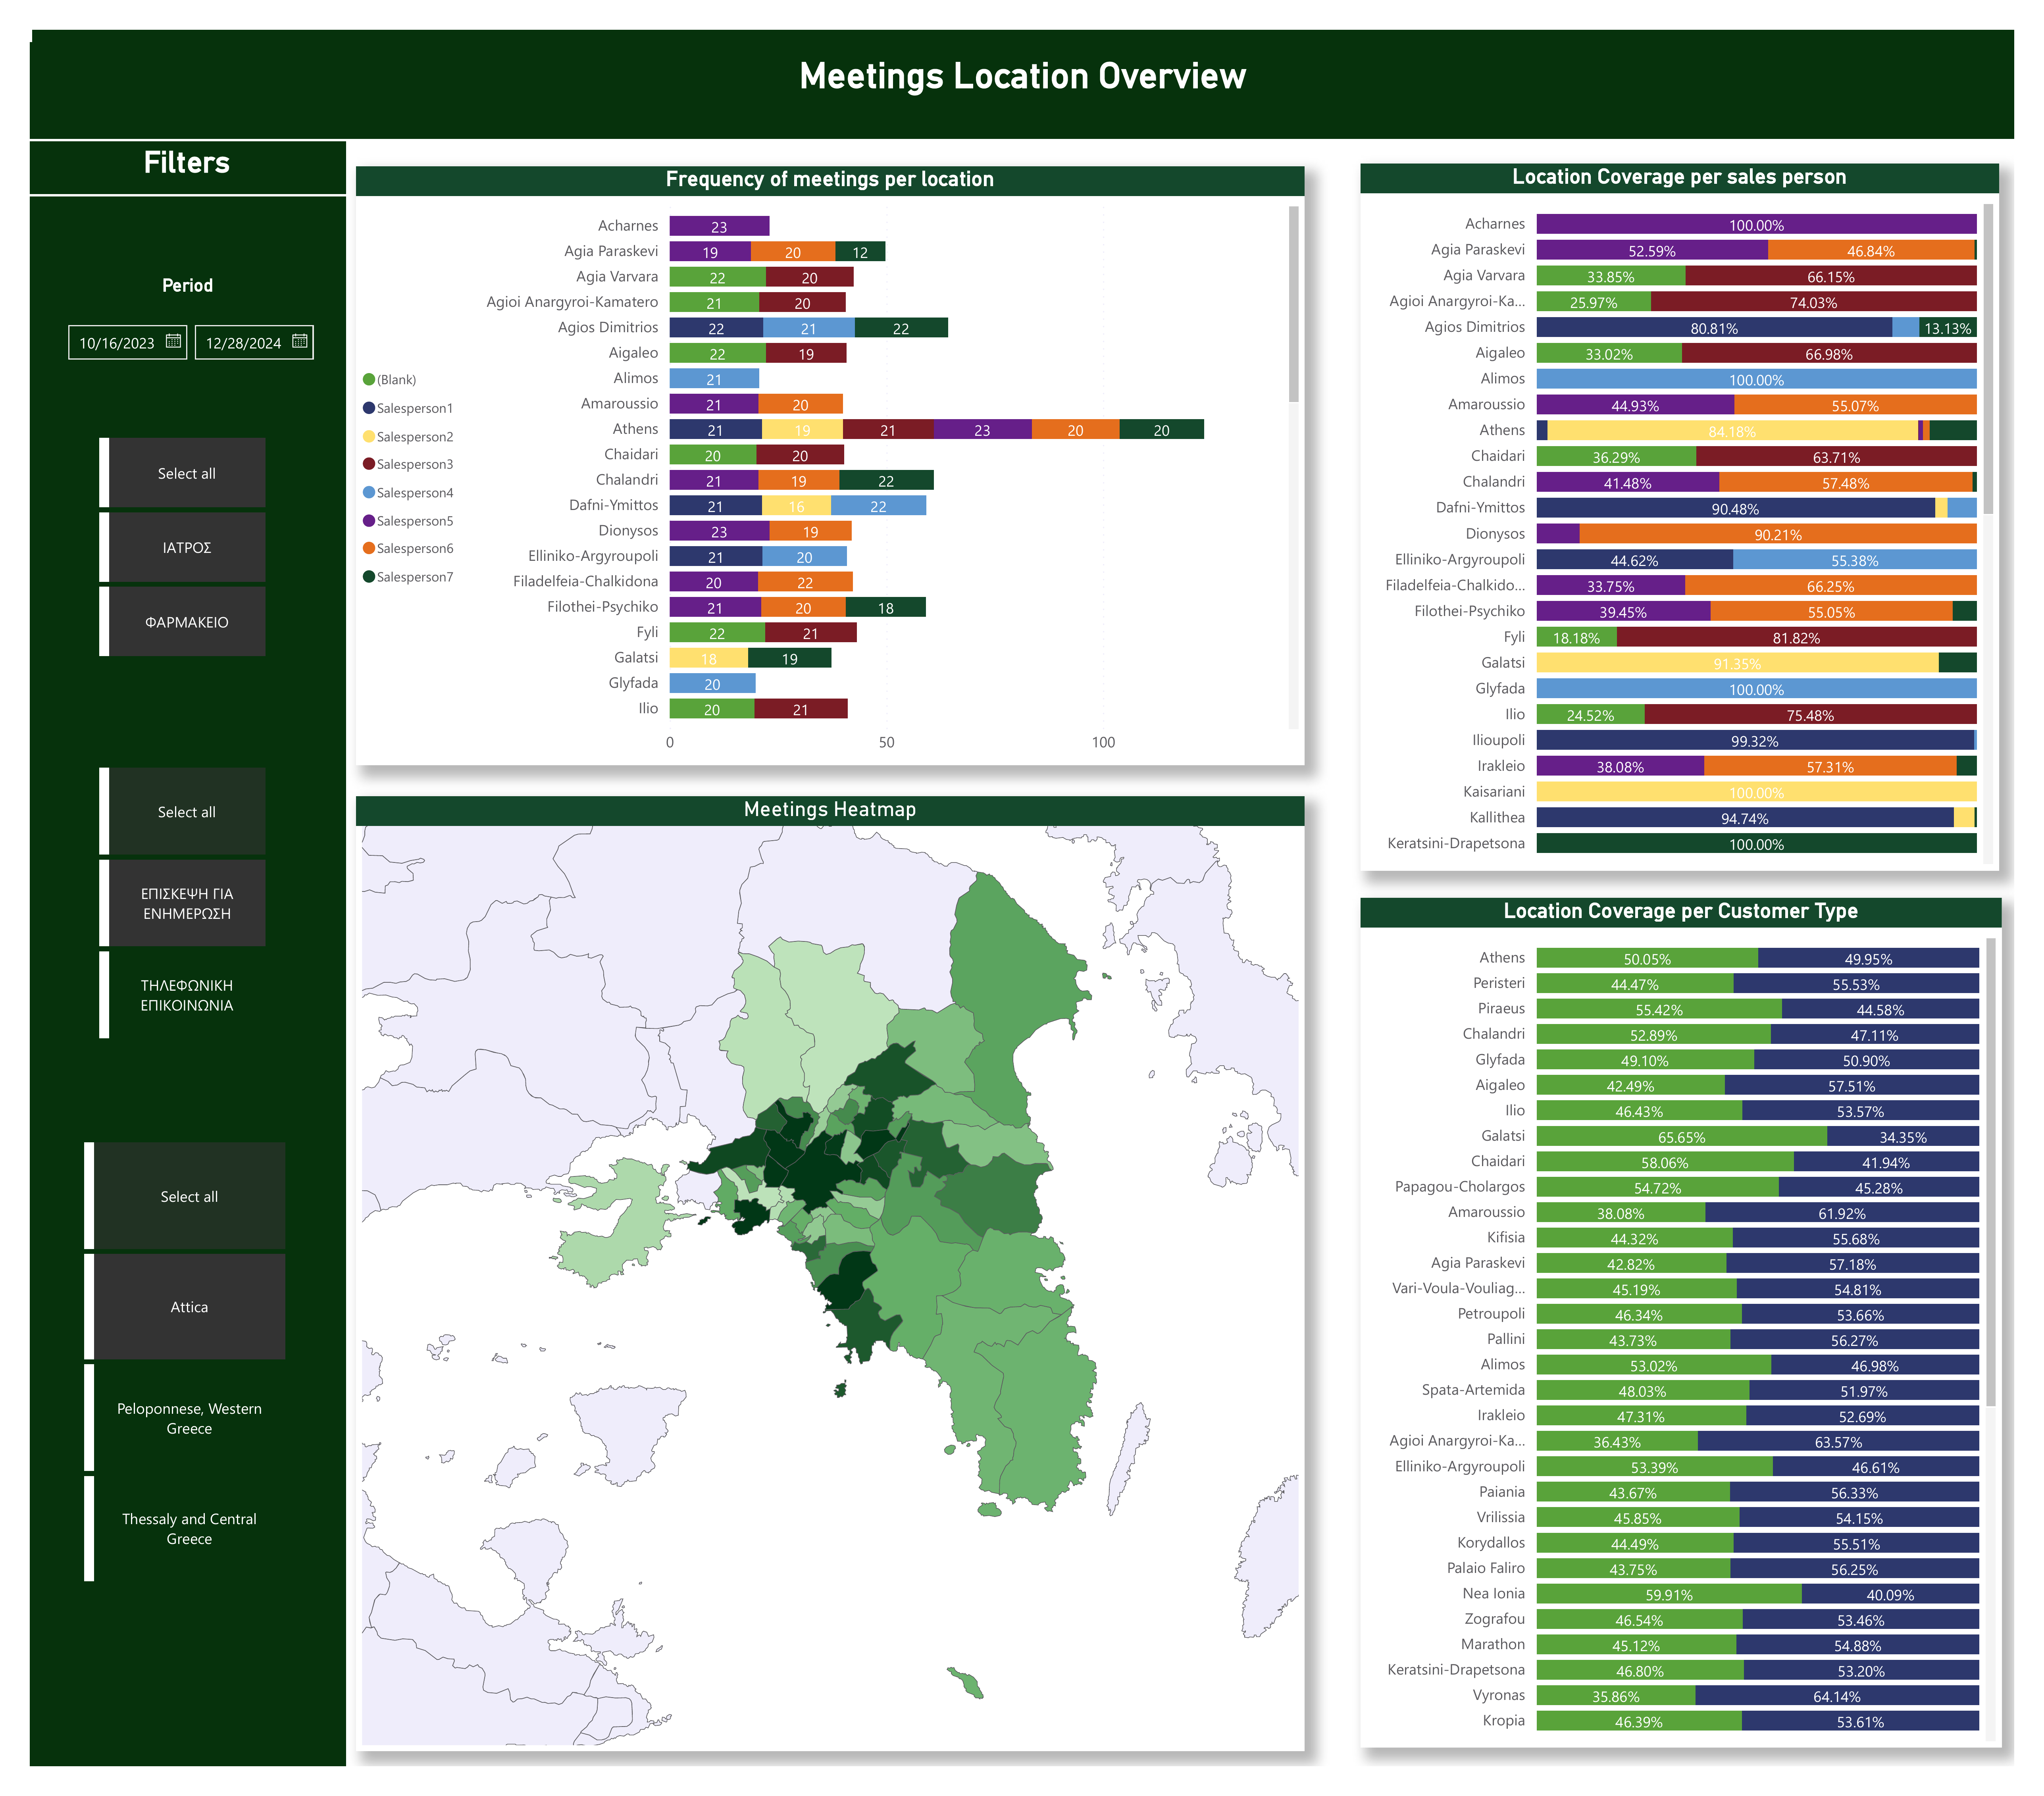Viewport: 2044px width, 1796px height.
Task: Click the Salesperson1 legend marker
Action: 369,408
